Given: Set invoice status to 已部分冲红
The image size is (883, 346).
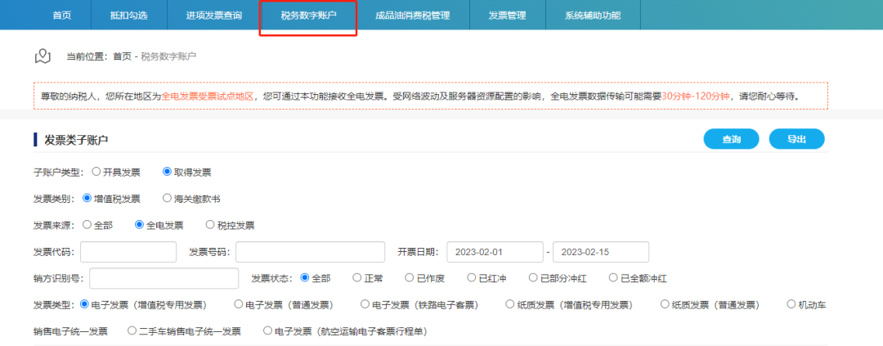Looking at the screenshot, I should [534, 278].
